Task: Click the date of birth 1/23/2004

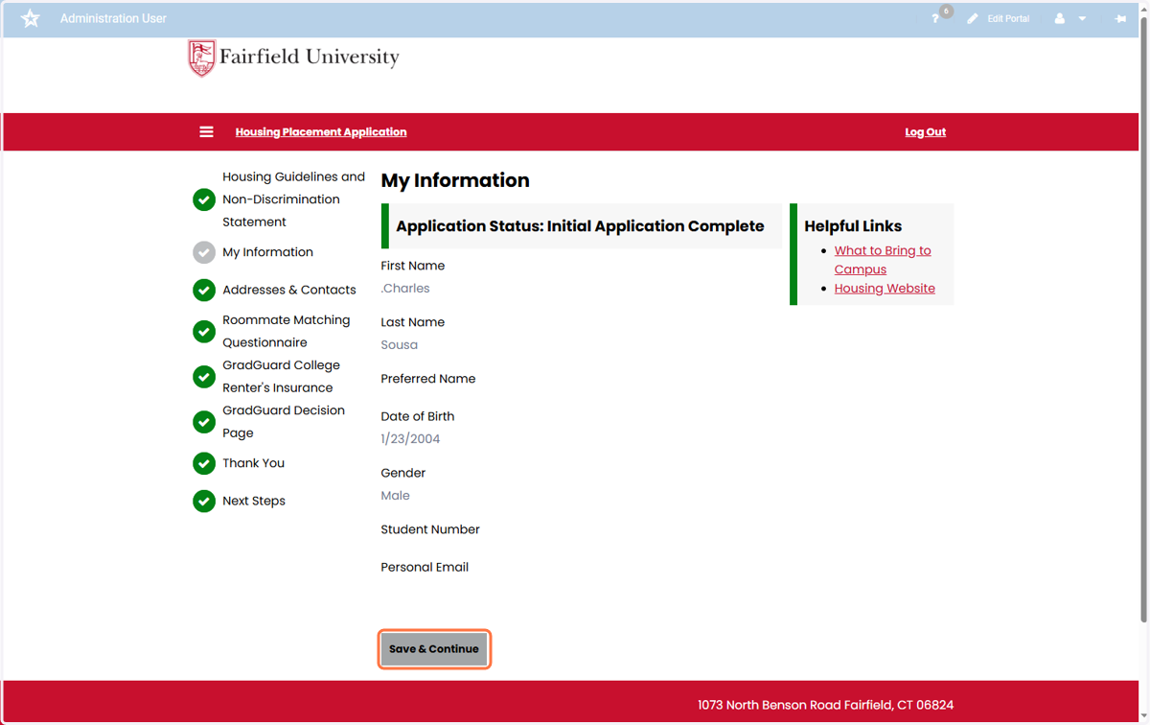Action: coord(410,439)
